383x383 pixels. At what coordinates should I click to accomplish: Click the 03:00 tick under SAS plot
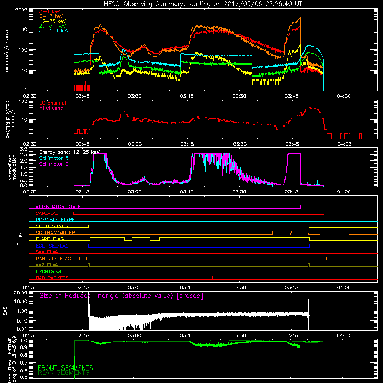pos(135,336)
